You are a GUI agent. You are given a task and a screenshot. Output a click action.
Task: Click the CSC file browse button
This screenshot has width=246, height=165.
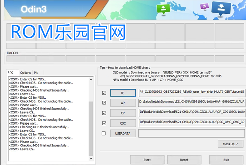tap(123, 123)
